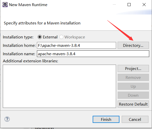
Task: Dismiss the dialog with Cancel
Action: pos(135,119)
